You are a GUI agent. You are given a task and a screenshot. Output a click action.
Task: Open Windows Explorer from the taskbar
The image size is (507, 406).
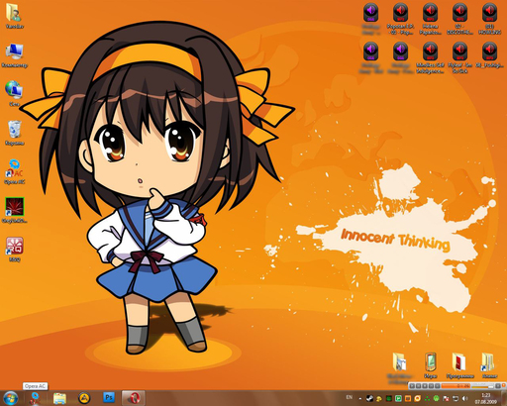(x=59, y=398)
